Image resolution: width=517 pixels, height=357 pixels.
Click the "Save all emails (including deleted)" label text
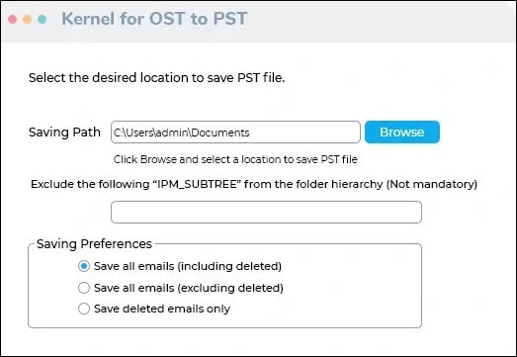point(188,266)
